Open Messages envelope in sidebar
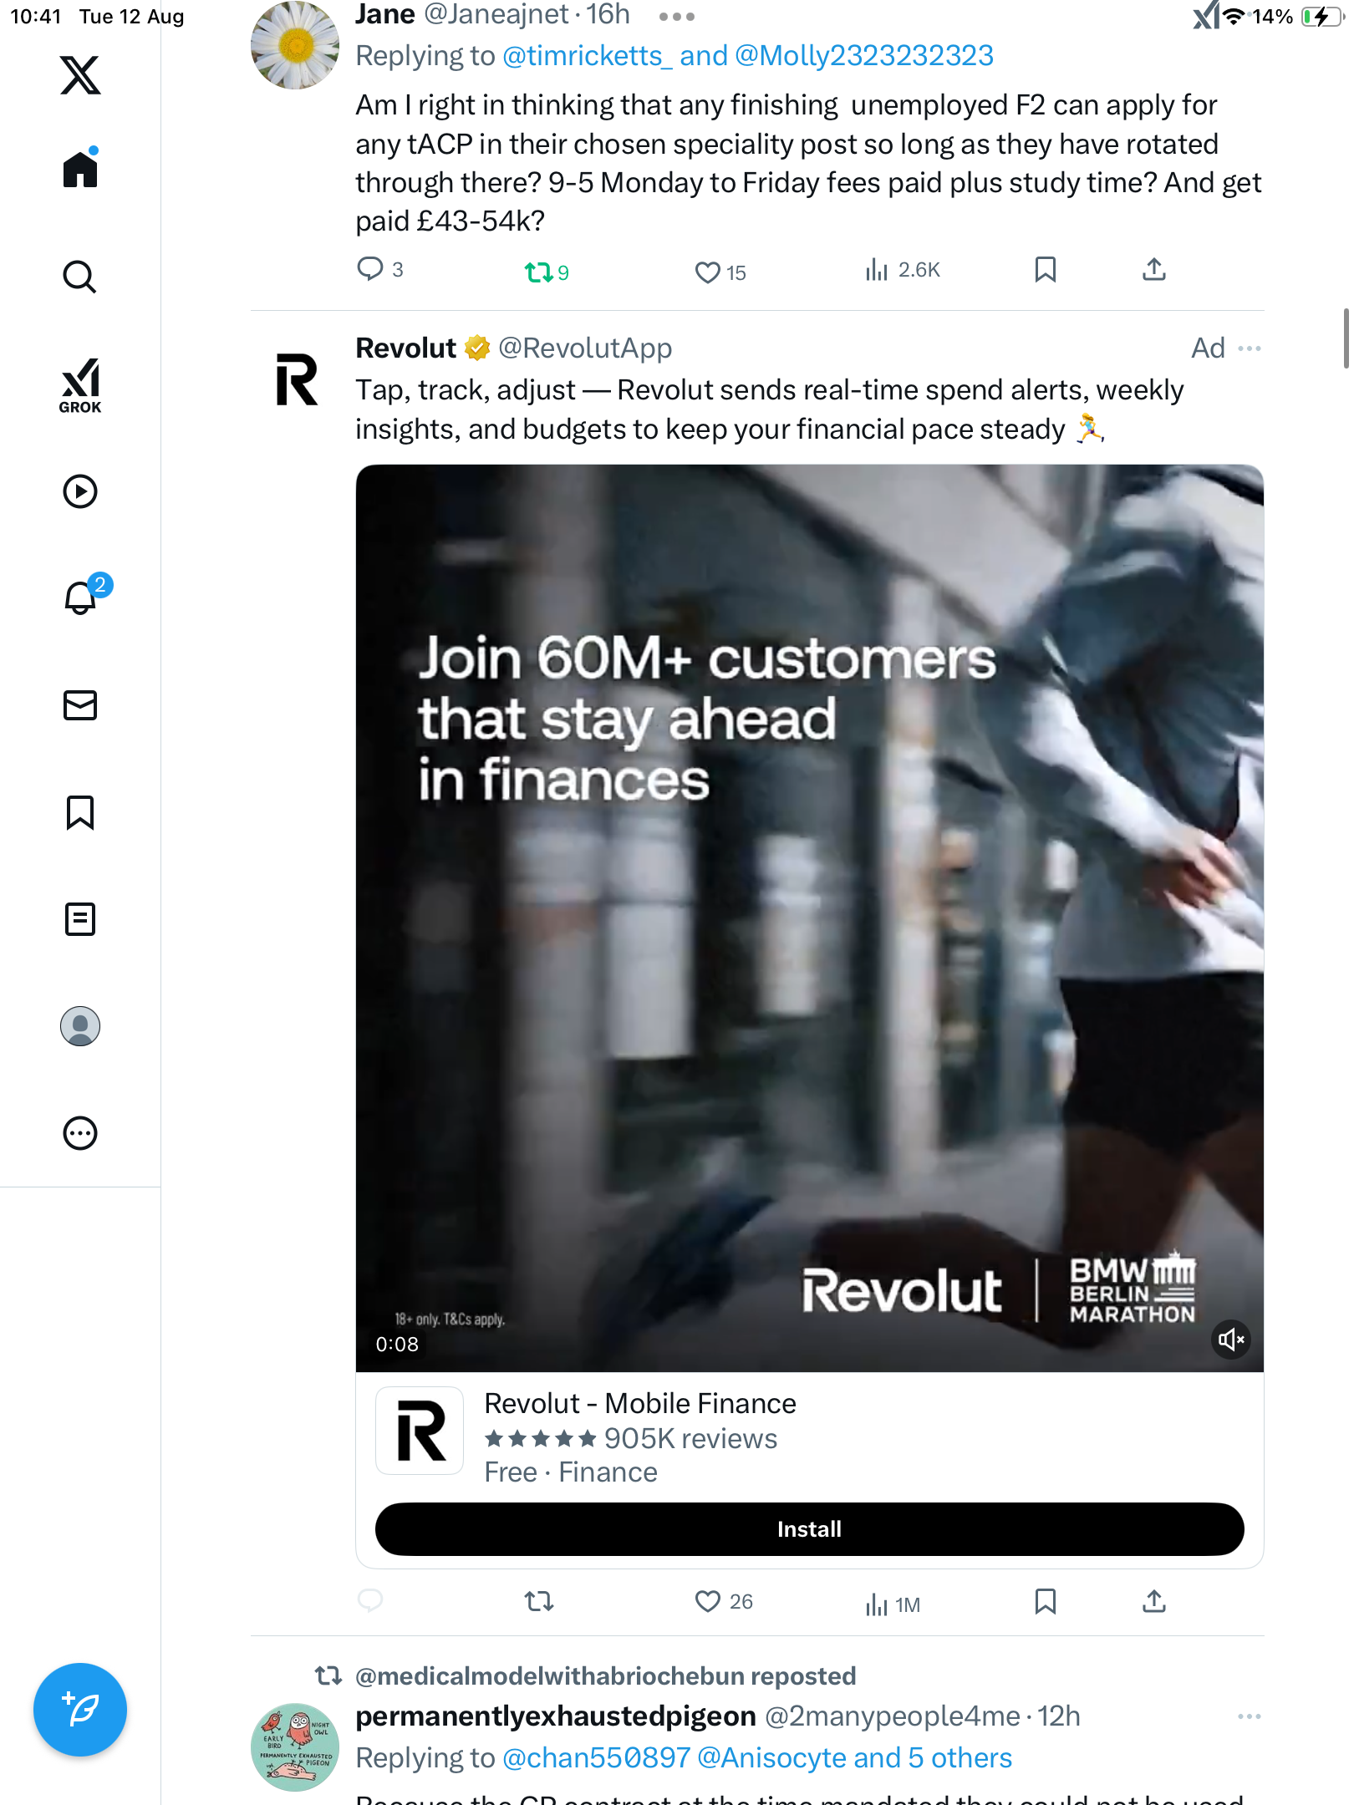 (x=80, y=705)
